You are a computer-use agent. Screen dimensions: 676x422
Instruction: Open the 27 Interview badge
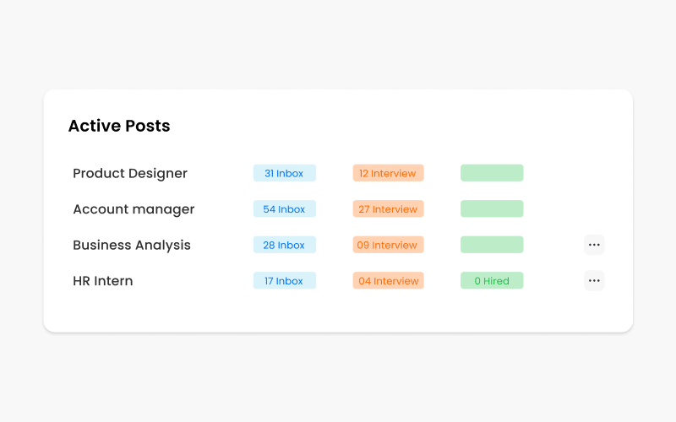(x=388, y=208)
